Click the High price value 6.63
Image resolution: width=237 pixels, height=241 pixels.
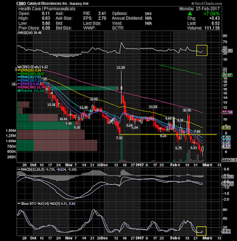[46, 19]
